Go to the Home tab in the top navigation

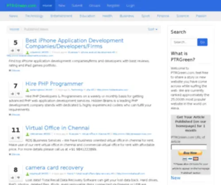(47, 6)
